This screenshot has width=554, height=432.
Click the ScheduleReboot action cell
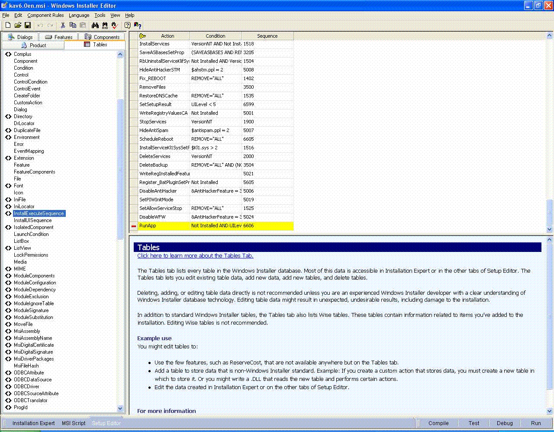[164, 139]
